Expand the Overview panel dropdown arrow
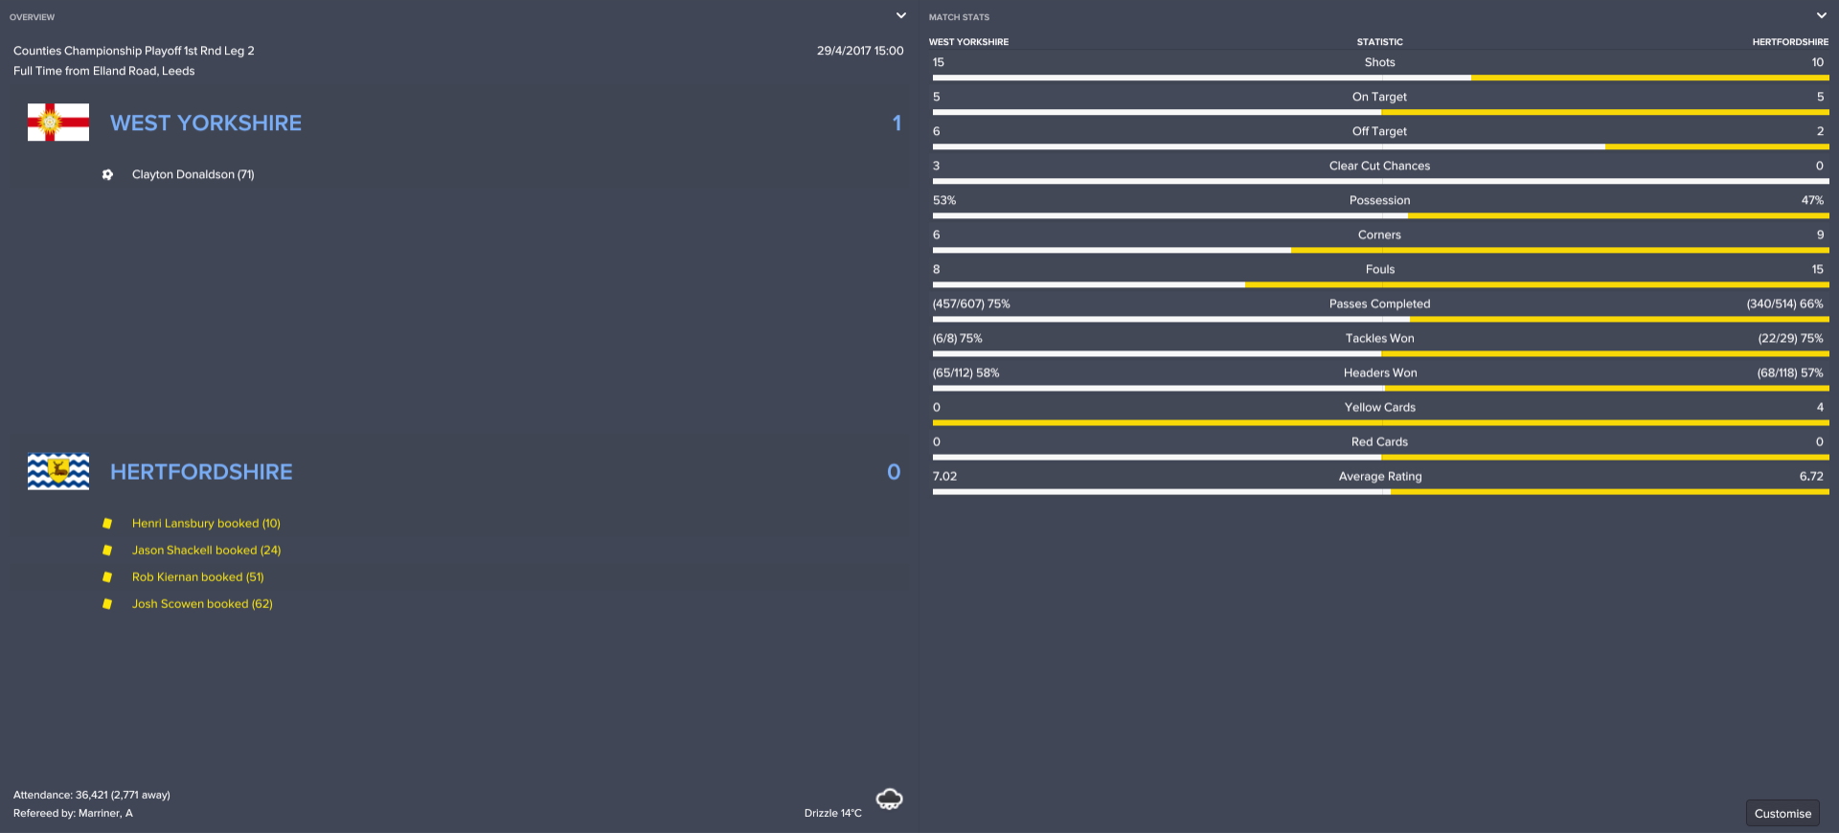 point(900,16)
